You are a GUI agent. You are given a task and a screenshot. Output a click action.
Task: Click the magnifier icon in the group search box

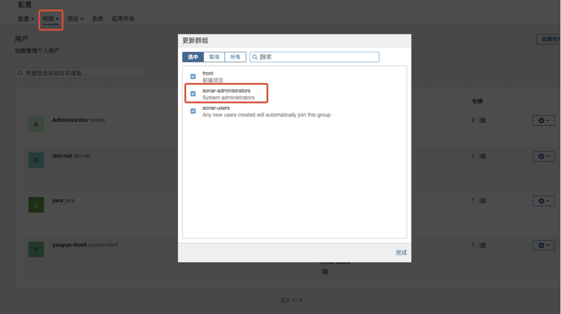pos(255,57)
